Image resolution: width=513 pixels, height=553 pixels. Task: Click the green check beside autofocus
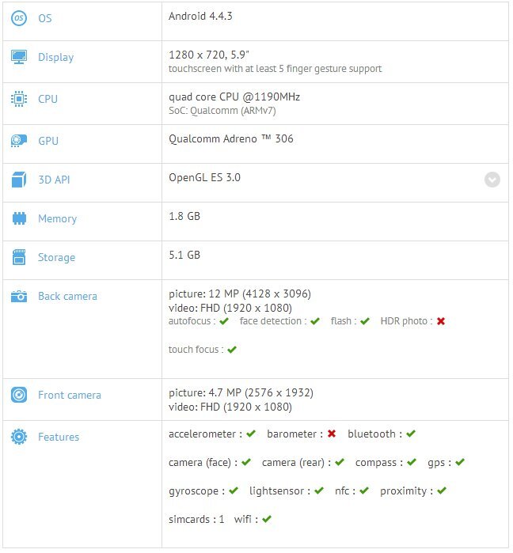tap(224, 321)
